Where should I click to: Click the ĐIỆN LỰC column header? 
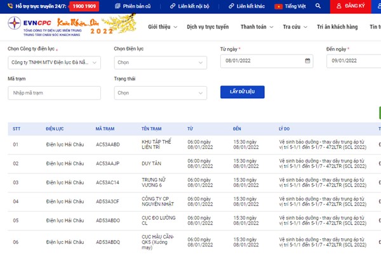(55, 129)
